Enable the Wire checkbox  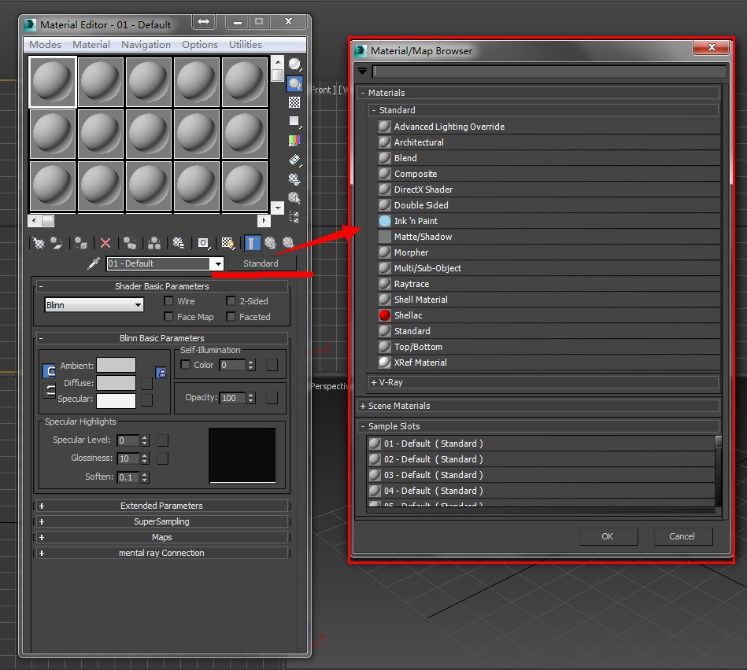pyautogui.click(x=168, y=301)
